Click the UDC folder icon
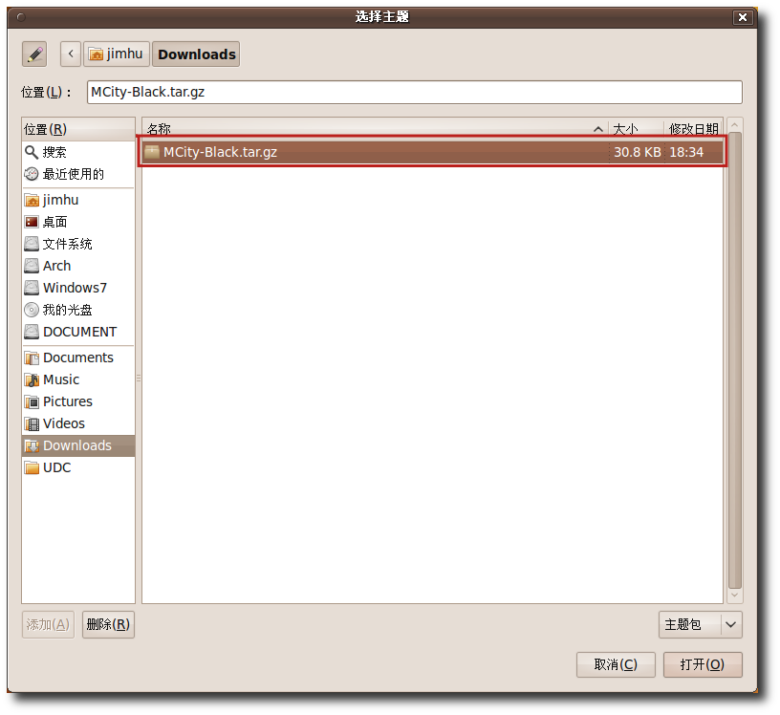Image resolution: width=780 pixels, height=715 pixels. point(32,467)
